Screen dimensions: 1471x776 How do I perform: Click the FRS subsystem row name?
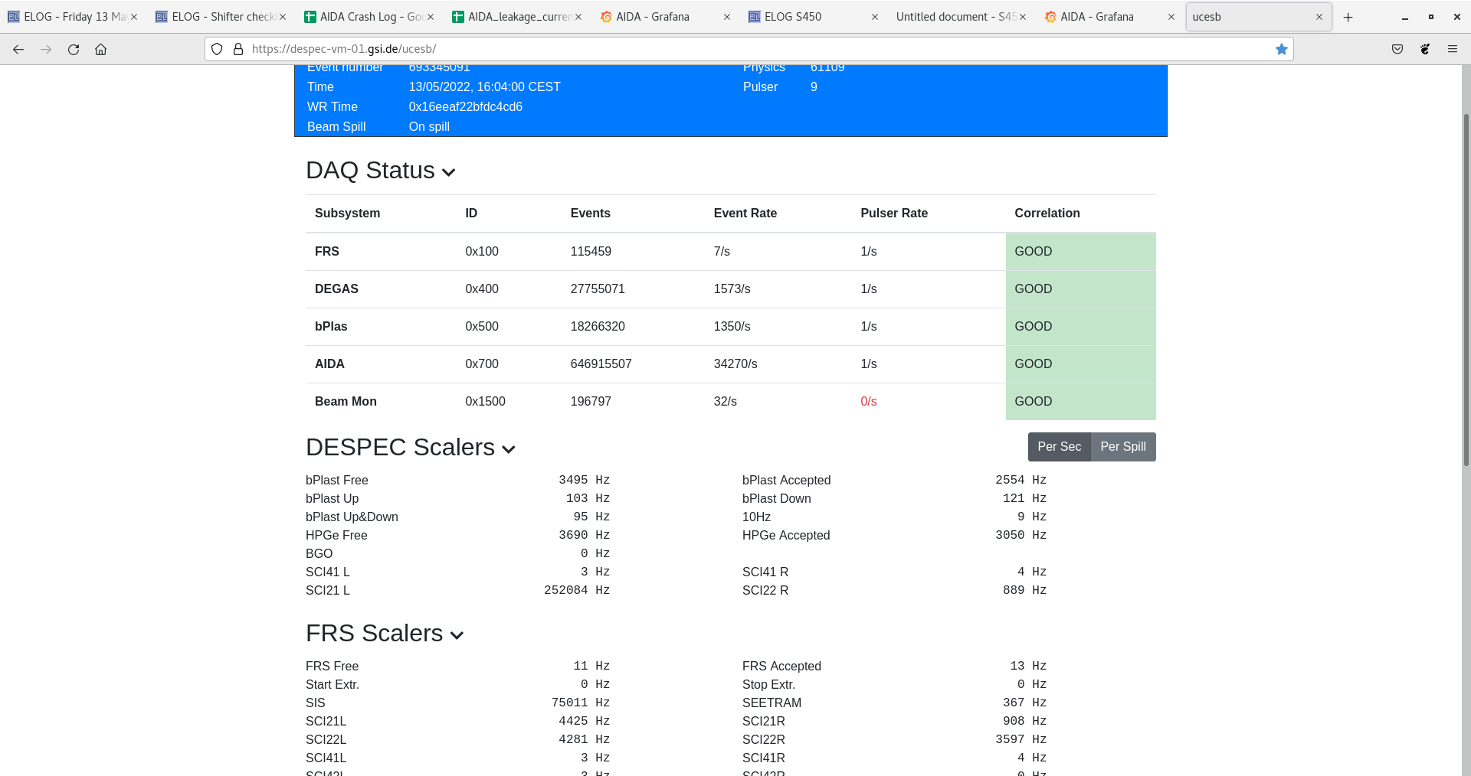pyautogui.click(x=327, y=252)
